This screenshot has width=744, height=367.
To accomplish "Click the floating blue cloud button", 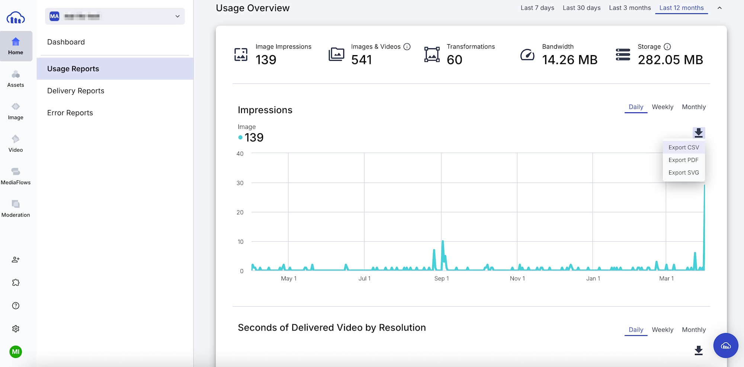I will (725, 345).
